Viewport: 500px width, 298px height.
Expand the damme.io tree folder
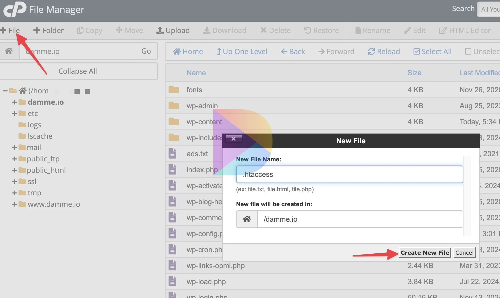pyautogui.click(x=14, y=102)
